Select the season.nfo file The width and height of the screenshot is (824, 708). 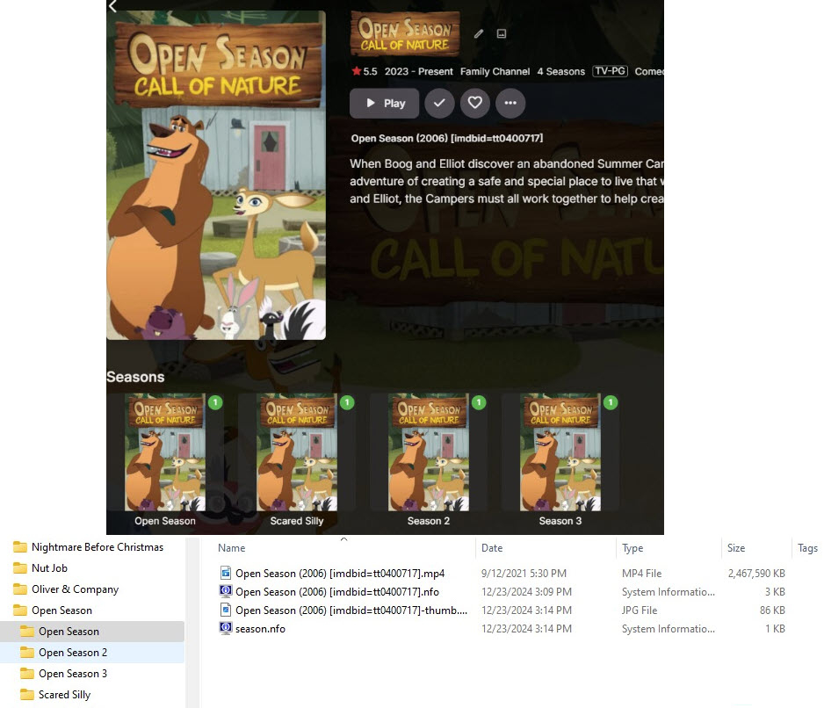260,629
